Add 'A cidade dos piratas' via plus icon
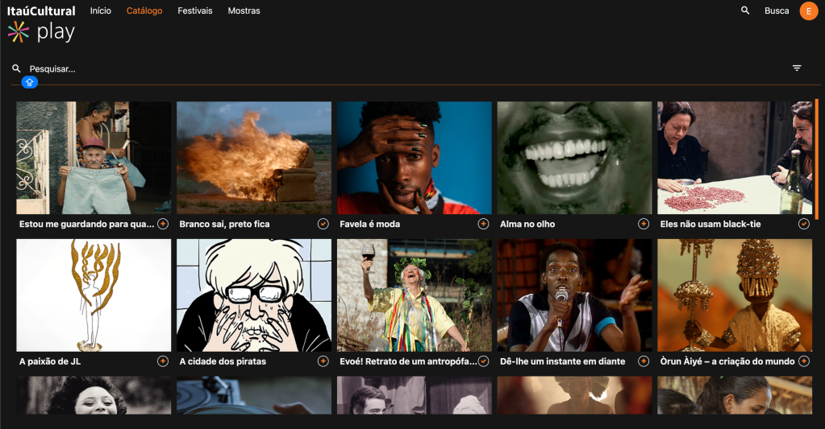 (x=323, y=361)
